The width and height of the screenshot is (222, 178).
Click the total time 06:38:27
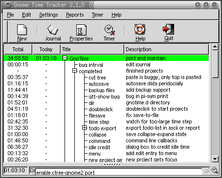pyautogui.click(x=18, y=147)
